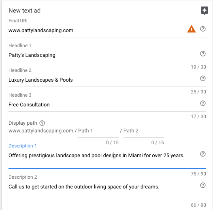Click the Headline 3 field Free Consultation
This screenshot has width=213, height=210.
click(103, 105)
